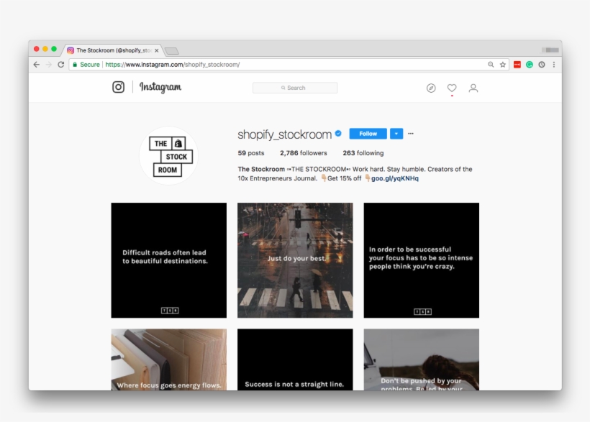Select The Stockroom browser tab
This screenshot has width=590, height=422.
click(112, 50)
